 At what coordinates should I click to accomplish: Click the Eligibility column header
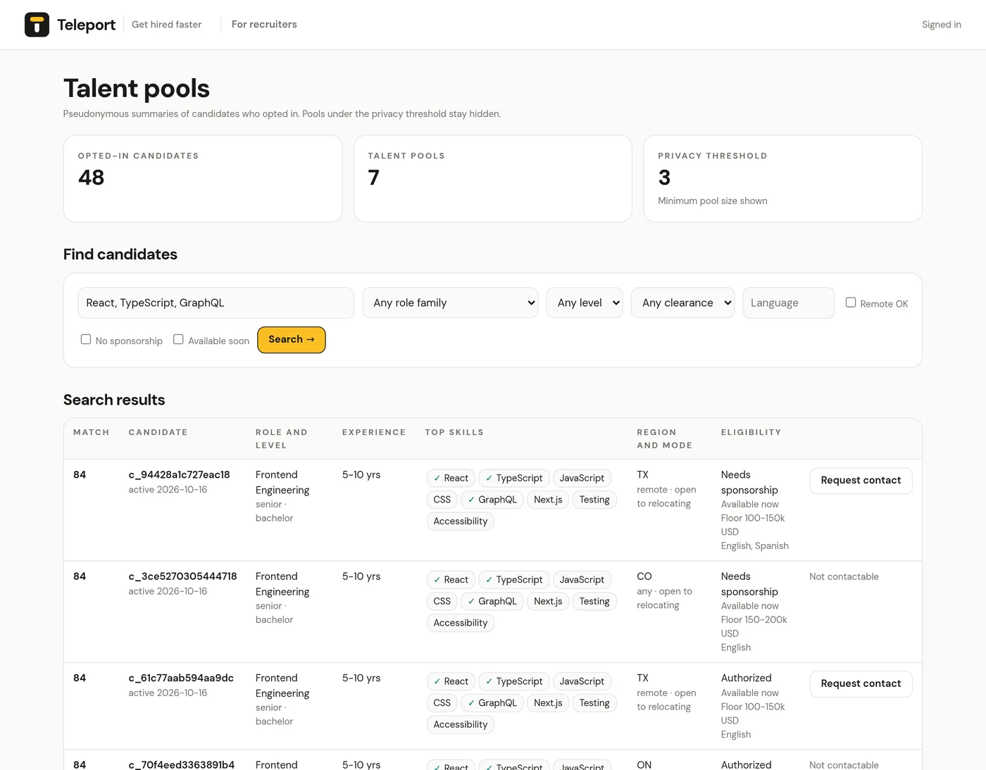coord(751,432)
